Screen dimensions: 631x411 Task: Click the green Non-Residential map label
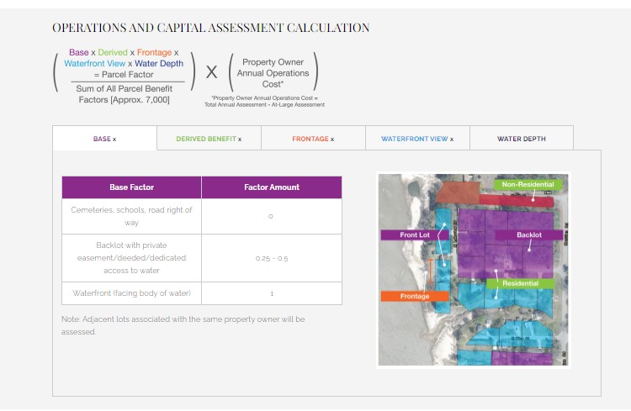pyautogui.click(x=528, y=184)
